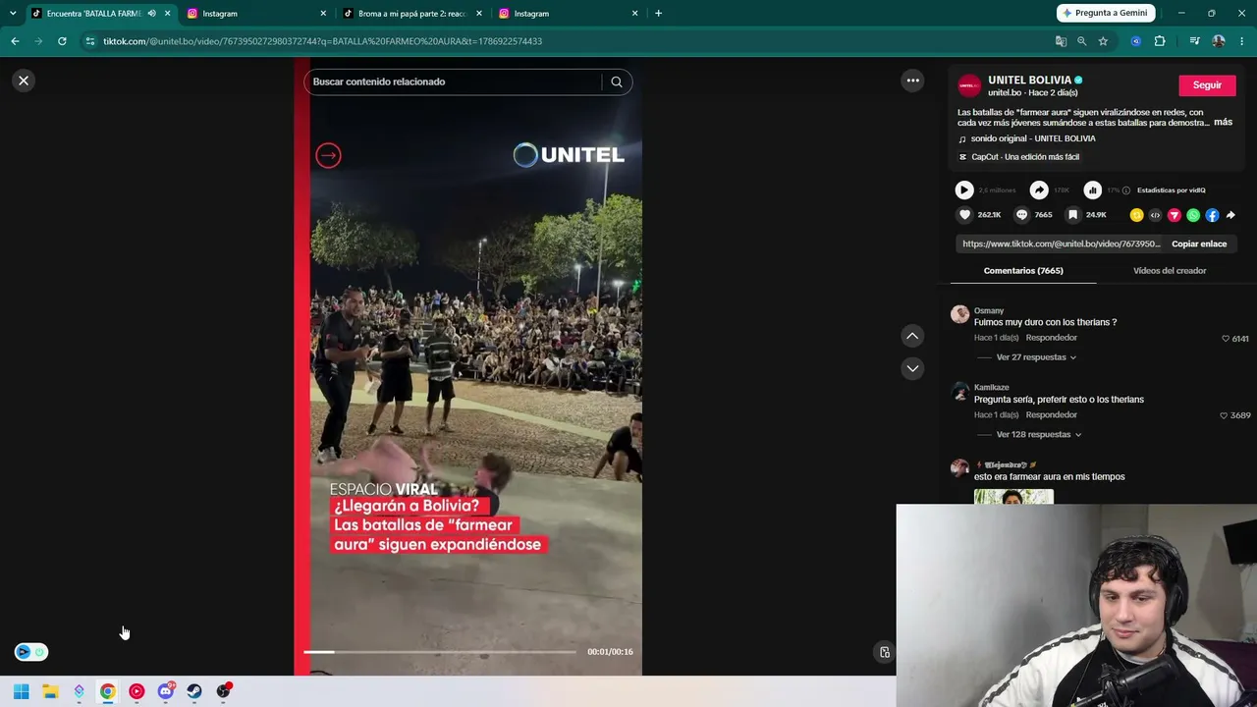The width and height of the screenshot is (1257, 707).
Task: Share the video to Facebook
Action: pos(1212,215)
